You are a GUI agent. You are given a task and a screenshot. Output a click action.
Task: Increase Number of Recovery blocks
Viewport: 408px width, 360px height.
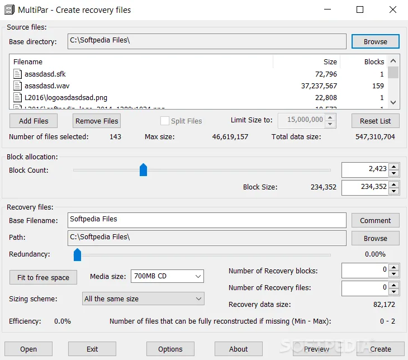(394, 267)
